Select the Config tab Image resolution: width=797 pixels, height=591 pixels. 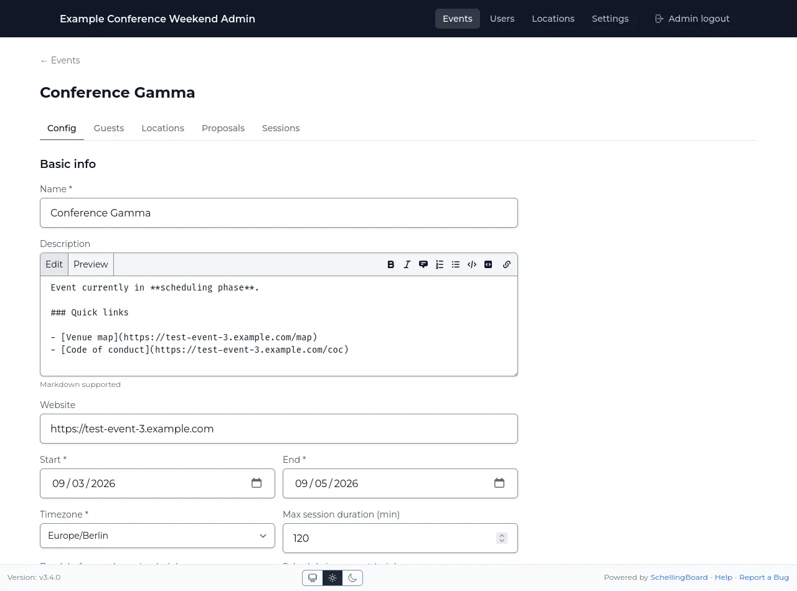click(x=62, y=128)
